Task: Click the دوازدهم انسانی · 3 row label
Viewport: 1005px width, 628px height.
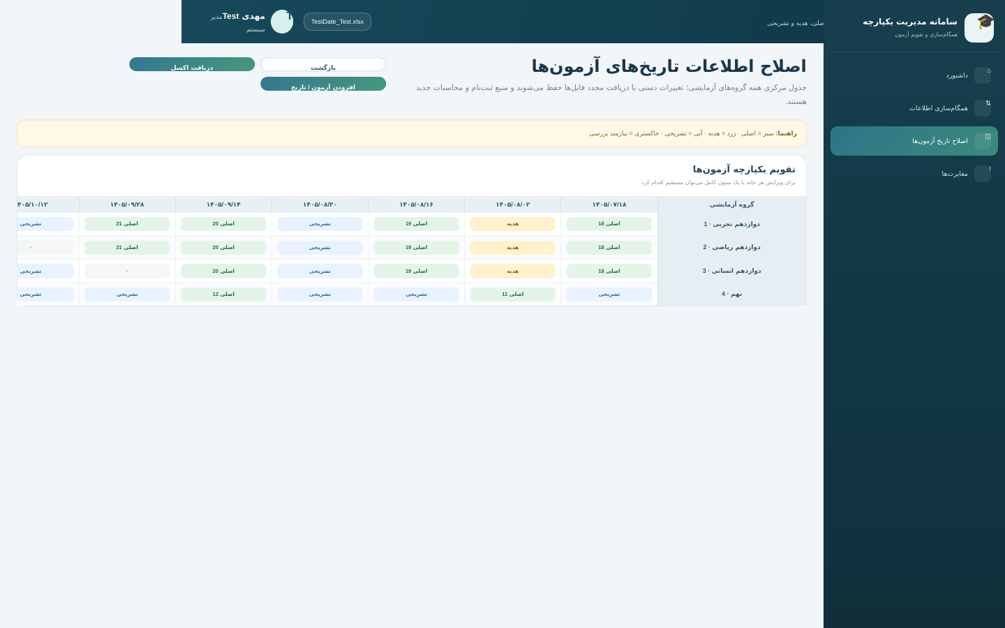Action: pyautogui.click(x=732, y=271)
